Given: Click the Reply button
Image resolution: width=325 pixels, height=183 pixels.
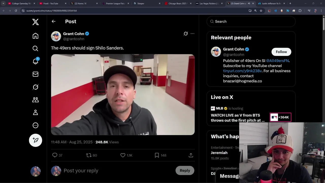Looking at the screenshot, I should pos(185,171).
